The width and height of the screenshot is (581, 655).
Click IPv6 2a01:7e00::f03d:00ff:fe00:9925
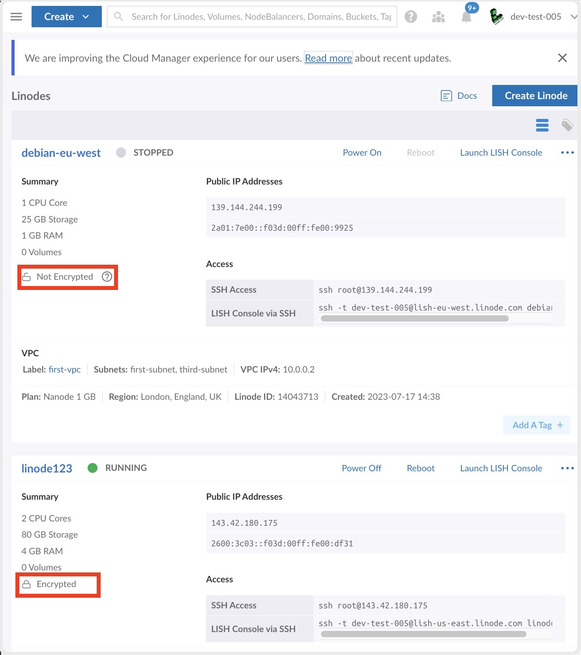282,228
